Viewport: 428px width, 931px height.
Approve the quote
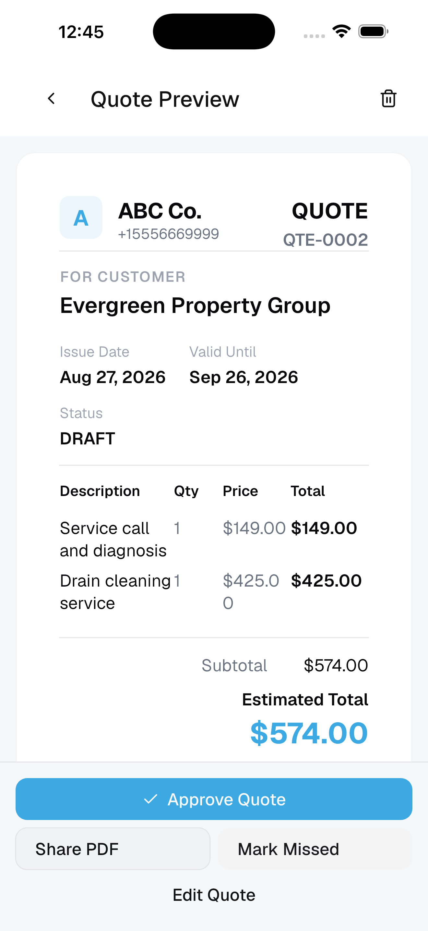pos(214,799)
